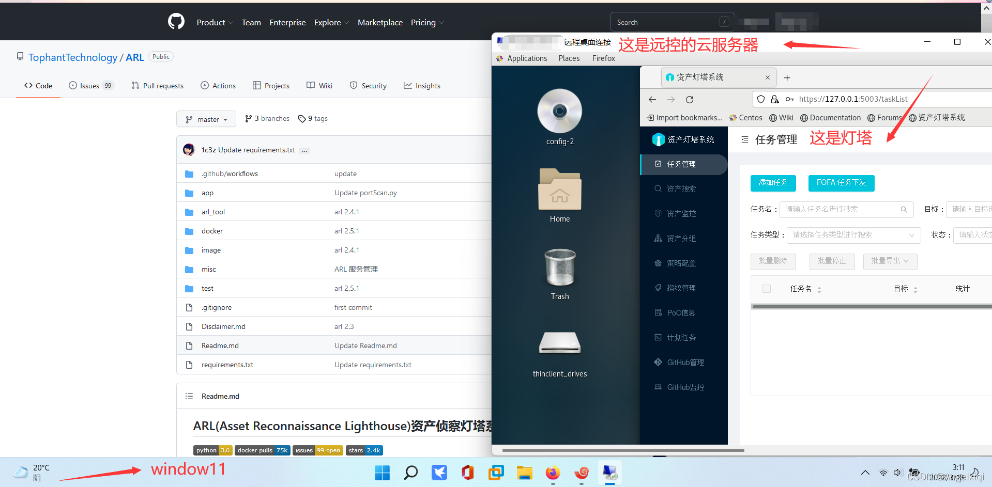Click the Wi-Fi icon in system tray
The height and width of the screenshot is (487, 992).
(883, 473)
